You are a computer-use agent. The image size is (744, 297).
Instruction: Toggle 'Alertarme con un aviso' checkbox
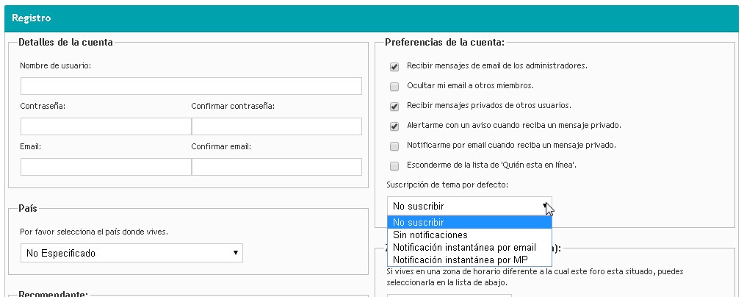point(394,126)
